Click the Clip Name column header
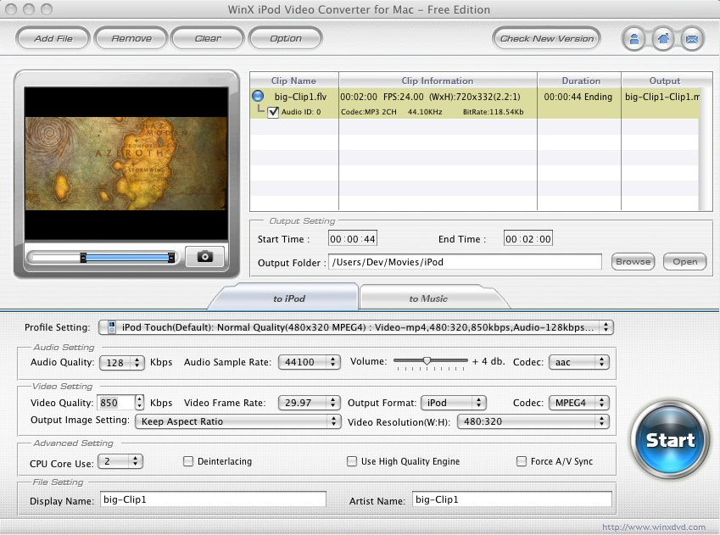 pos(294,81)
